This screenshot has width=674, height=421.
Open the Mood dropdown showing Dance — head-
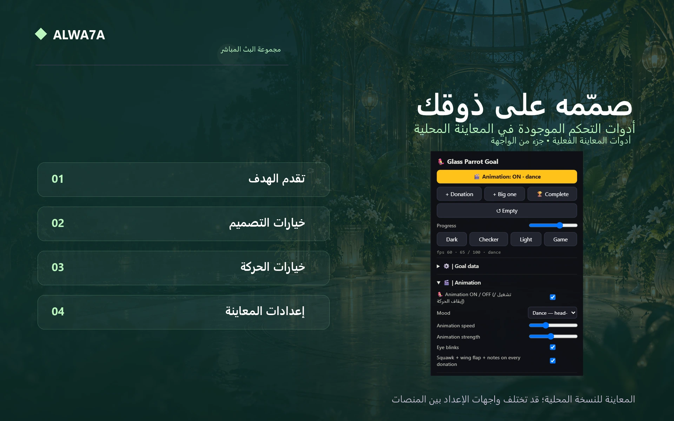[553, 313]
